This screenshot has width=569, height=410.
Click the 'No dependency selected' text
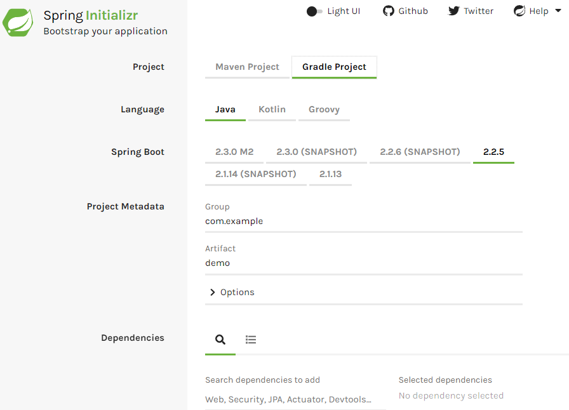[x=451, y=396]
